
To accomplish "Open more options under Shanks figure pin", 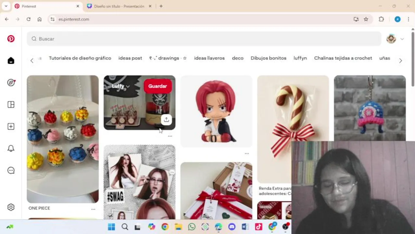I will click(247, 153).
